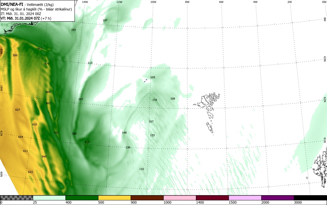Click the map value 610
This screenshot has height=205, width=327.
(35, 124)
